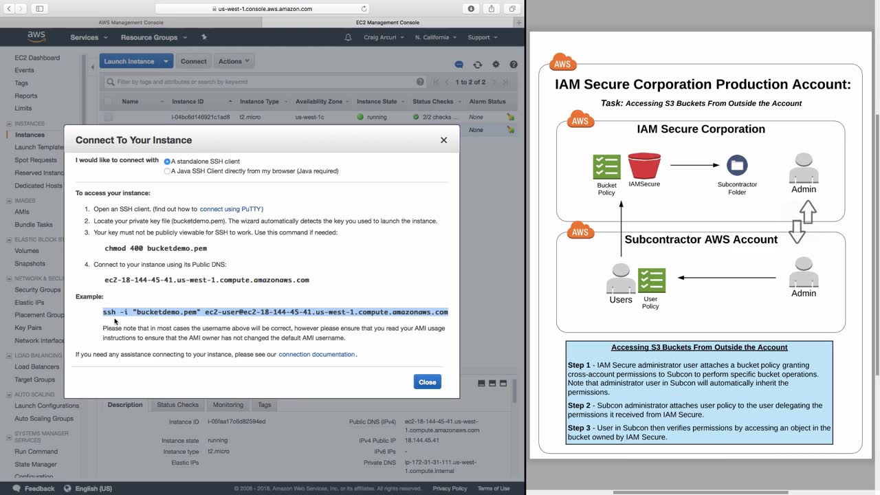Open Run Command in sidebar
880x495 pixels.
click(36, 452)
